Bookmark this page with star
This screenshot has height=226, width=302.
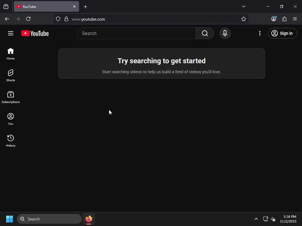[243, 19]
